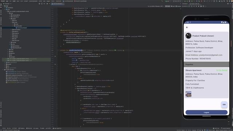This screenshot has height=131, width=233.
Task: Open emulator extended controls (more icon)
Action: pos(206,7)
